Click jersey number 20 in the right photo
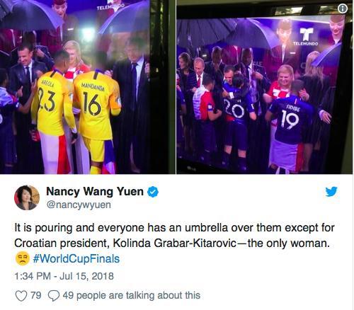 coord(234,108)
